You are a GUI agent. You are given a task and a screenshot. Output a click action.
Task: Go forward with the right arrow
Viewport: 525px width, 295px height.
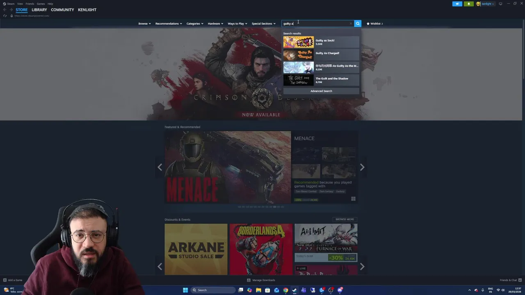(11, 9)
